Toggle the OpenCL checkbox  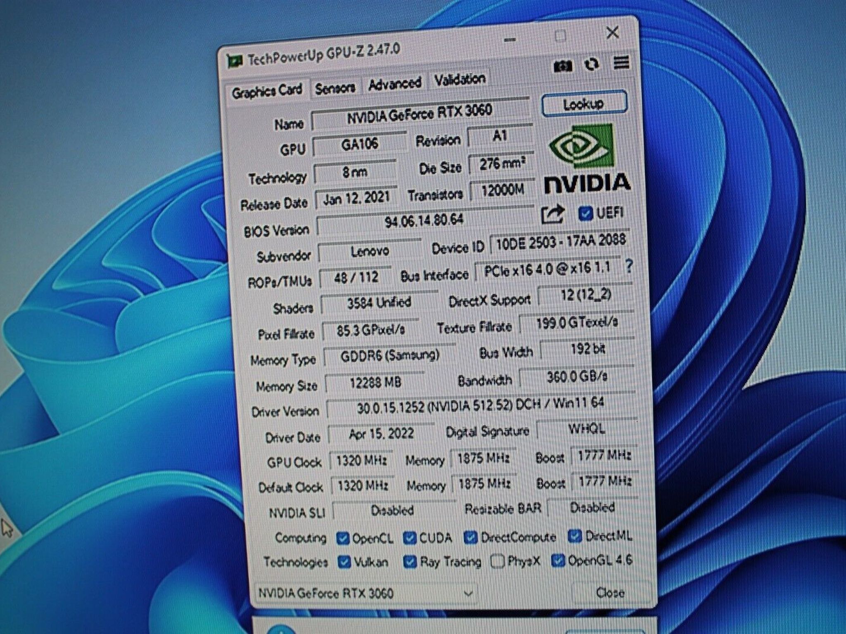pos(342,538)
